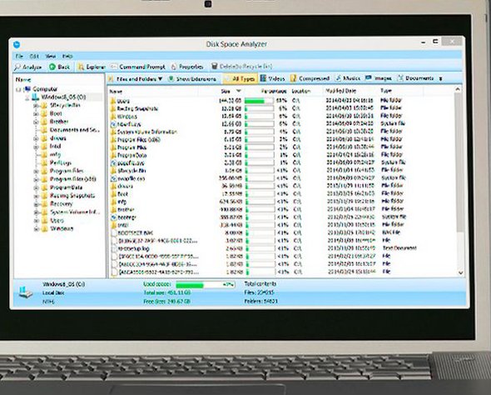Image resolution: width=491 pixels, height=395 pixels.
Task: Sort by the Size column header
Action: click(226, 91)
